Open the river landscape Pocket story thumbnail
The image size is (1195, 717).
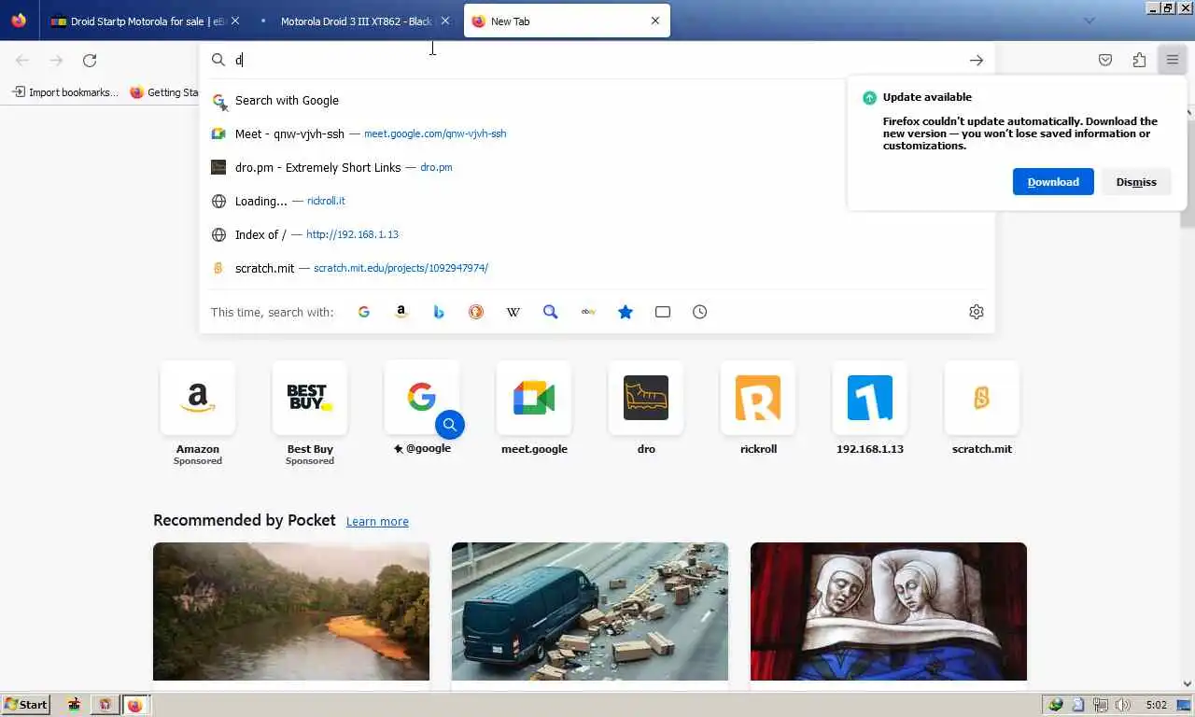click(x=291, y=612)
